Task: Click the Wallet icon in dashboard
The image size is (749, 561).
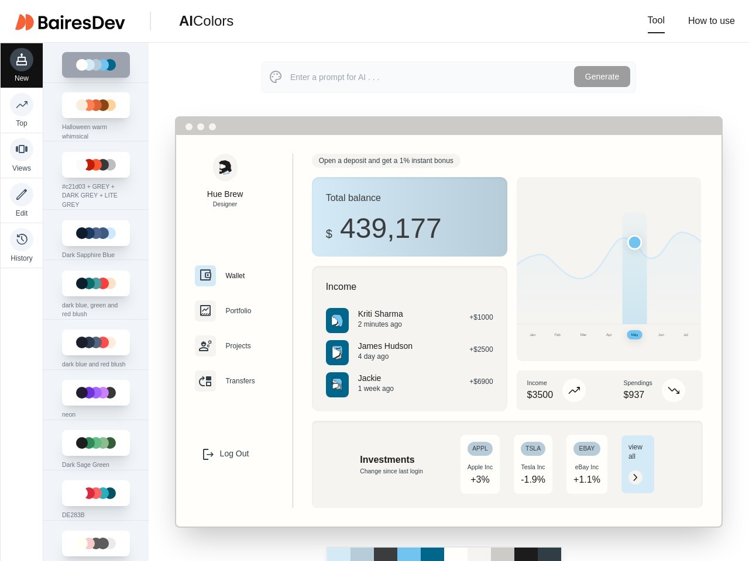Action: click(205, 275)
